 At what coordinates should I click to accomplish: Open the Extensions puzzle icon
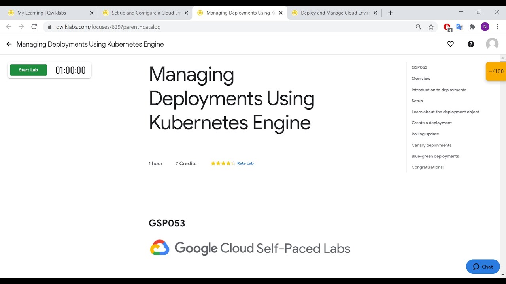pos(472,27)
